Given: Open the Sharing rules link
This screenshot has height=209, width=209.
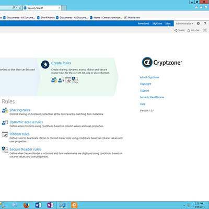Looking at the screenshot, I should [20, 110].
